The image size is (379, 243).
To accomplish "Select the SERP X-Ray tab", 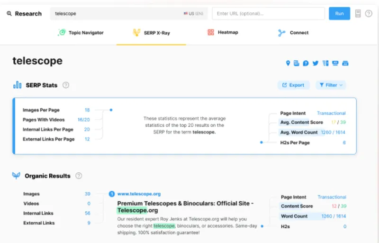I will pyautogui.click(x=152, y=33).
